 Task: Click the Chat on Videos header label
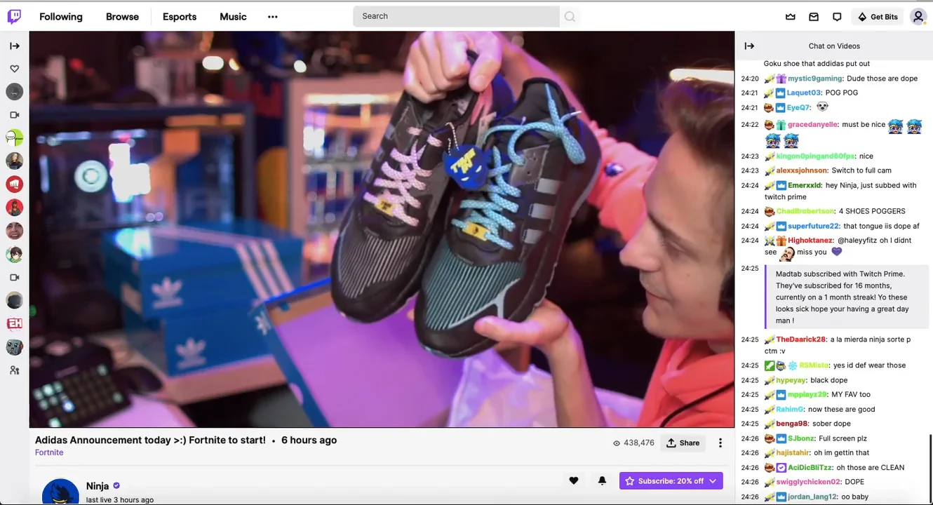(834, 46)
